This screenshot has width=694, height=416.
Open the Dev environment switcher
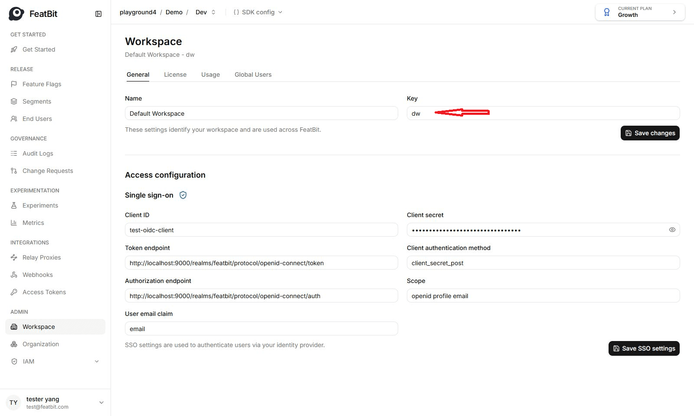206,12
